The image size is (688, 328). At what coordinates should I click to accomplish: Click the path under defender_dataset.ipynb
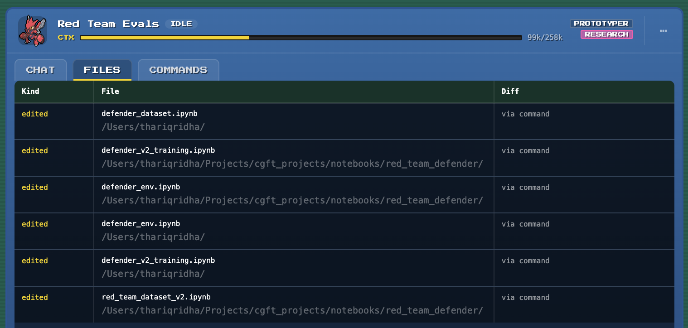pyautogui.click(x=153, y=127)
